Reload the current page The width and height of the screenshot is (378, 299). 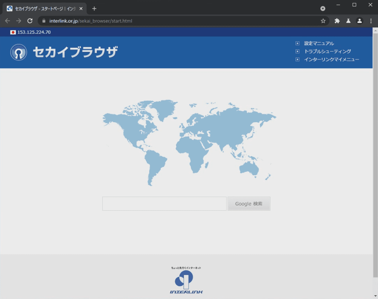[x=30, y=21]
